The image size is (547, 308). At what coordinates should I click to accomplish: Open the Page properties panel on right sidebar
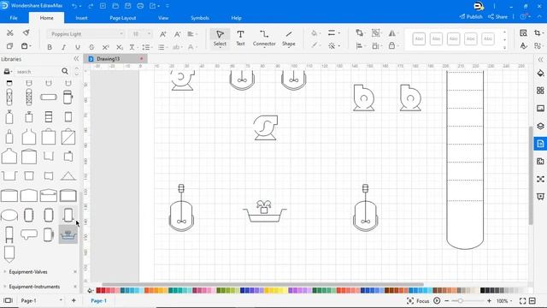pos(540,144)
